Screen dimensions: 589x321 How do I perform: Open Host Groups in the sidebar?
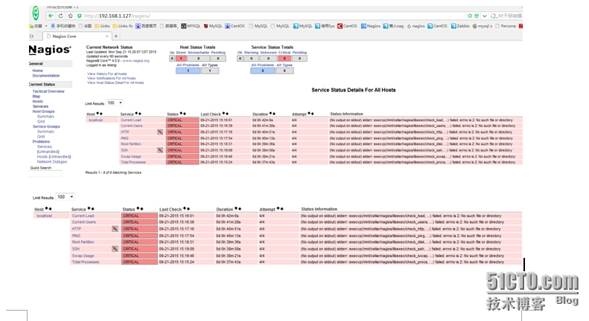[43, 111]
